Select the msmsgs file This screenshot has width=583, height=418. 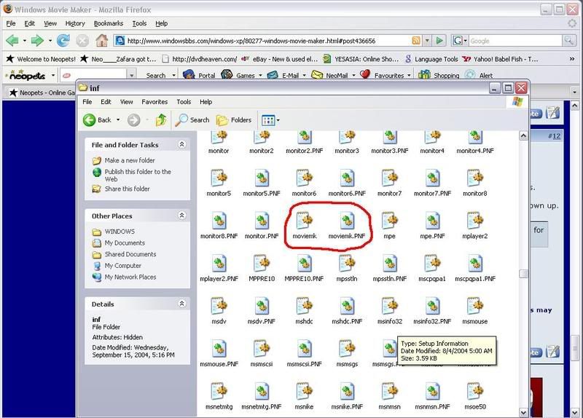click(x=347, y=353)
